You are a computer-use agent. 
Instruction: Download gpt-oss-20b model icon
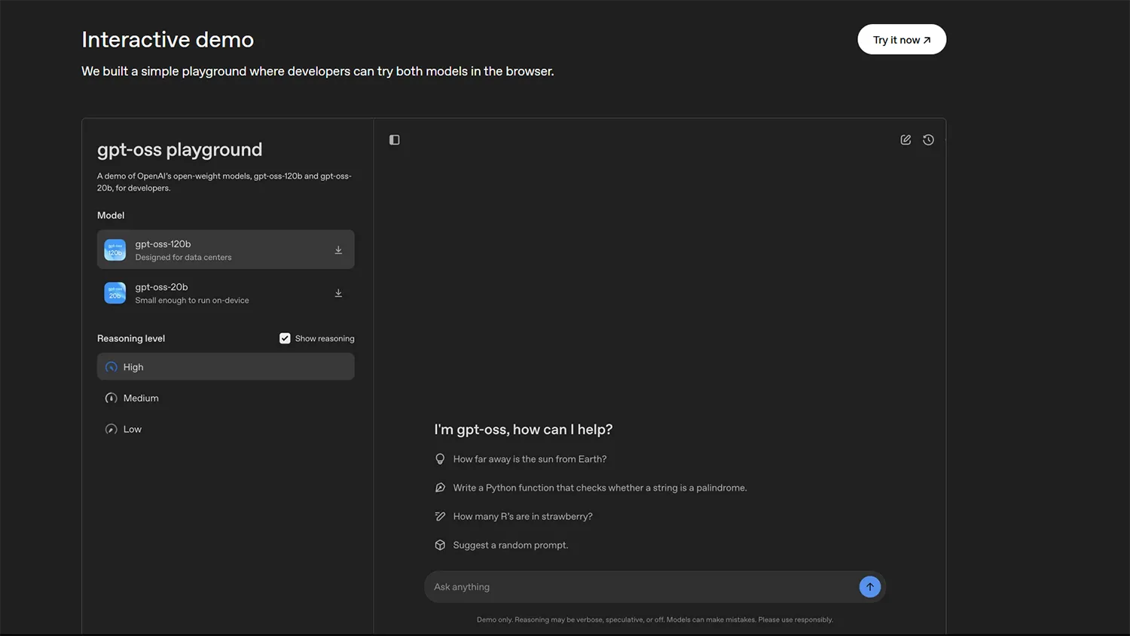click(338, 293)
